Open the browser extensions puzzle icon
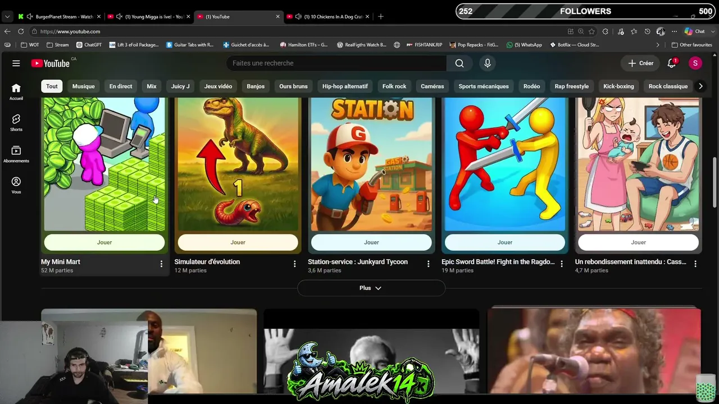 [606, 31]
